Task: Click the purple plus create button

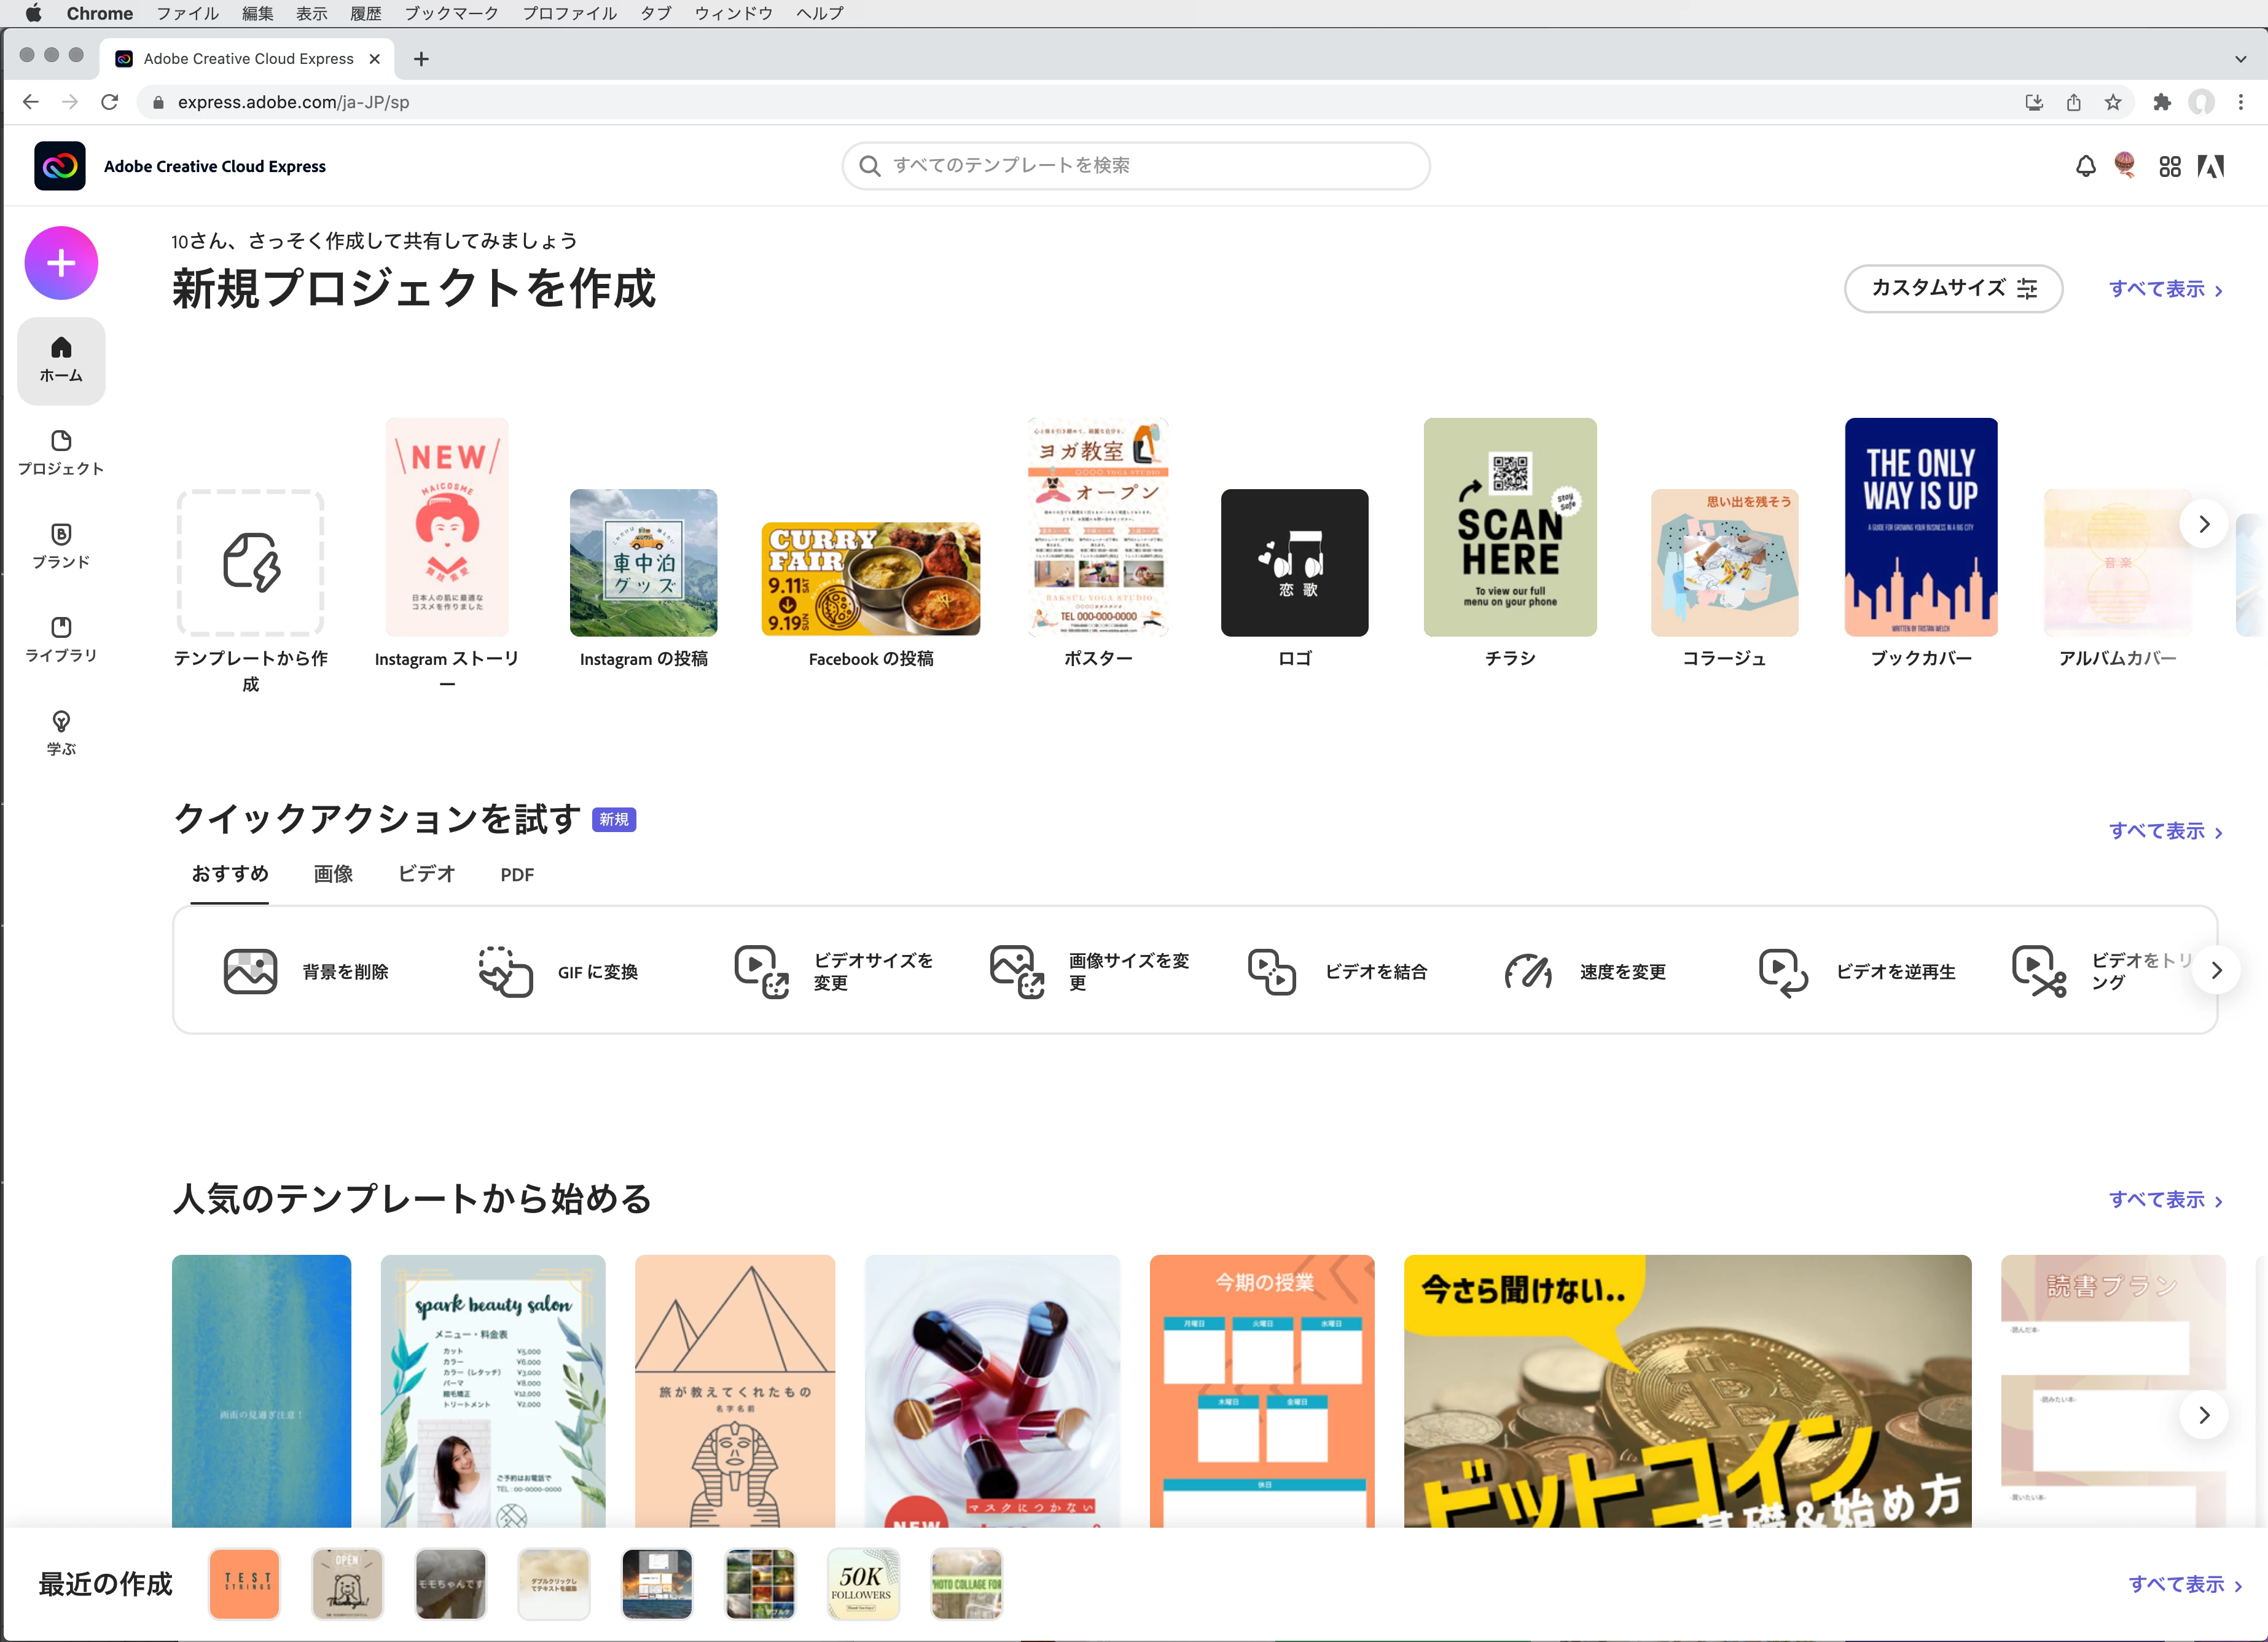Action: (x=61, y=263)
